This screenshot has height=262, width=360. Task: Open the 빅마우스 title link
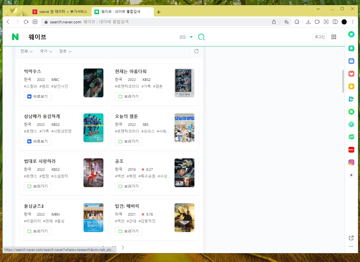33,71
